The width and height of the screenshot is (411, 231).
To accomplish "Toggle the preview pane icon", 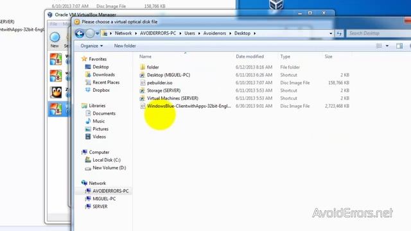I will tap(399, 46).
